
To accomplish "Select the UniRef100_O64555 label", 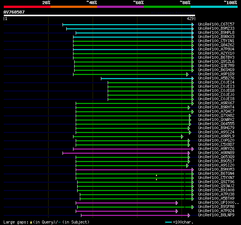I will (x=216, y=124).
